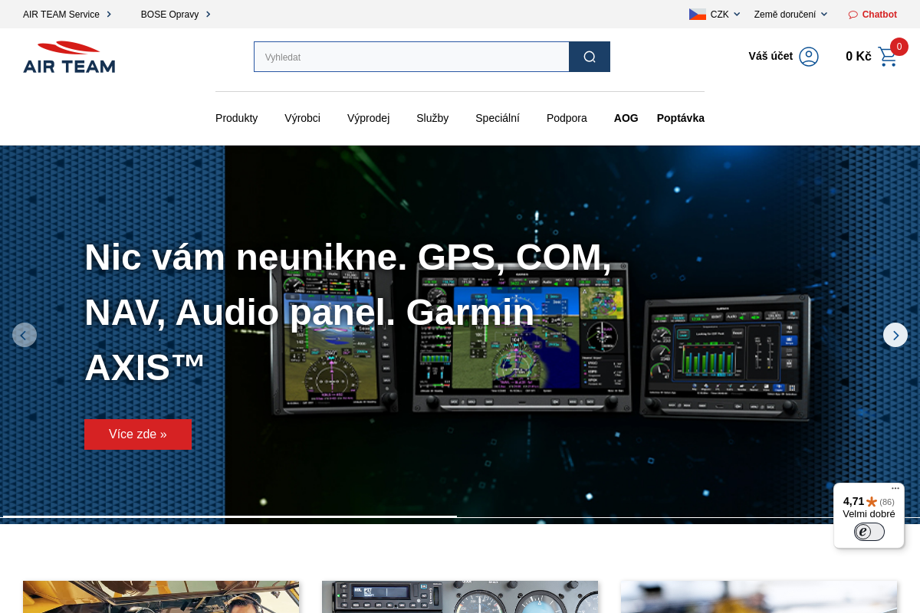Expand the Země doručení dropdown

790,14
